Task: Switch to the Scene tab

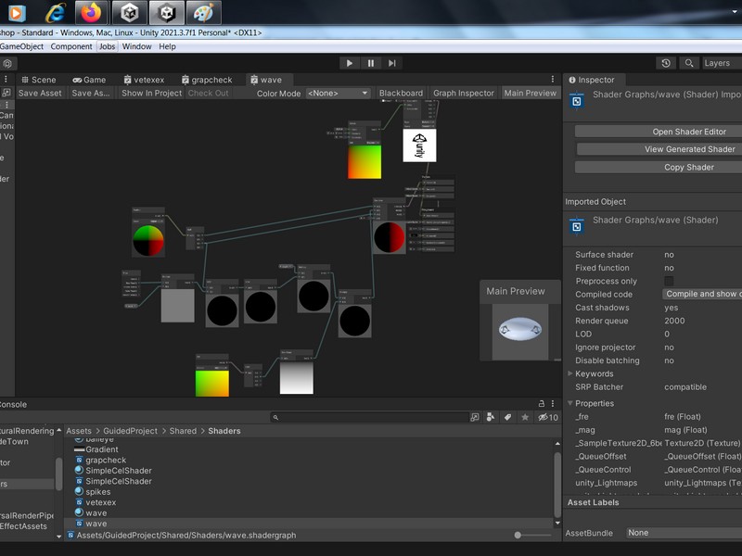Action: click(38, 80)
